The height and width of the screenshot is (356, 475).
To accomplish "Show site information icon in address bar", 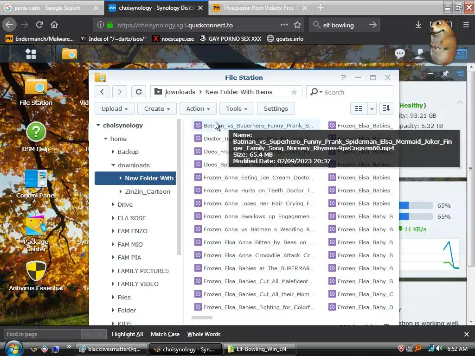I will tap(101, 25).
